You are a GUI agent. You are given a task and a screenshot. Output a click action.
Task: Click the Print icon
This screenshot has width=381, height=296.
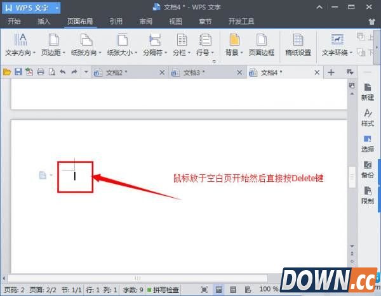point(41,72)
